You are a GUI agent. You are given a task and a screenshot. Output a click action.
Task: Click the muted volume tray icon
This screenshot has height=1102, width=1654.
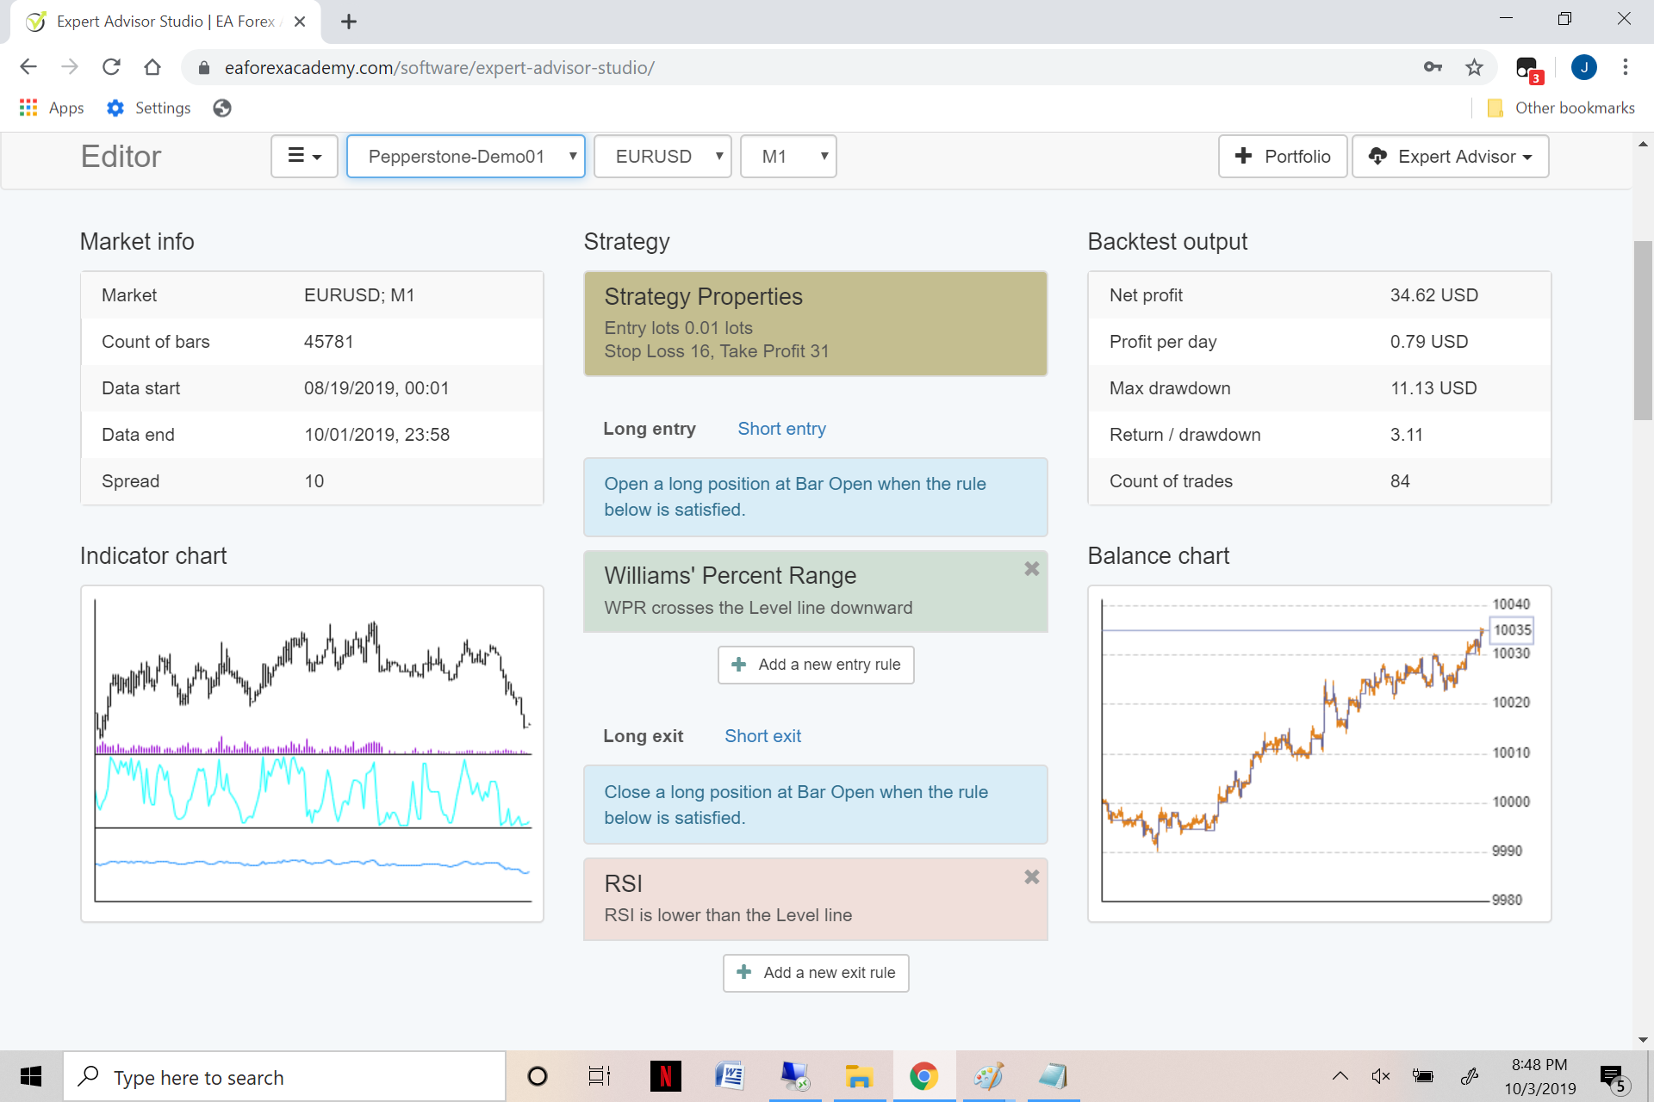tap(1381, 1076)
